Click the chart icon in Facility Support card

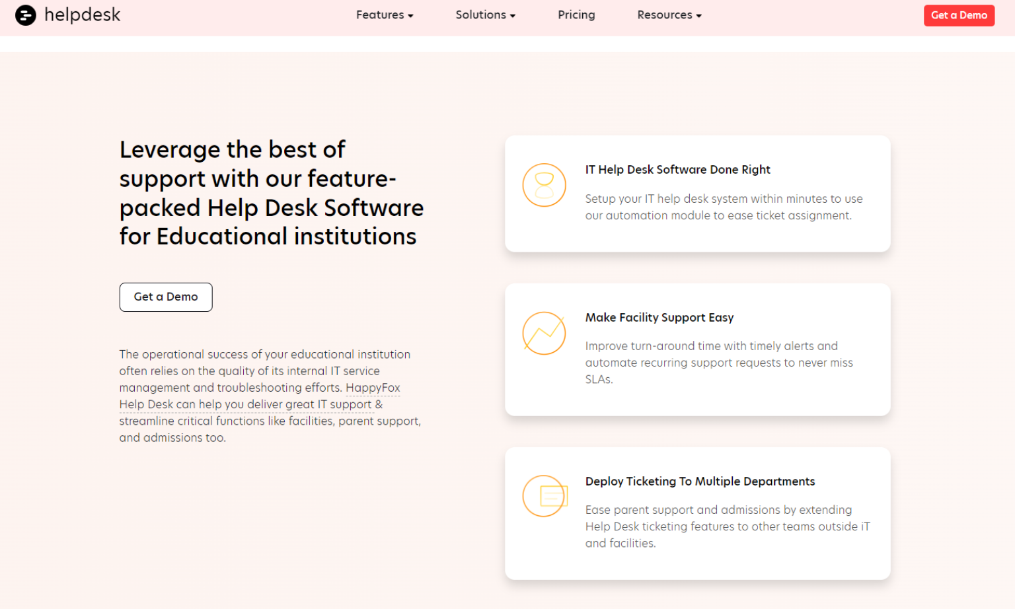pyautogui.click(x=544, y=333)
